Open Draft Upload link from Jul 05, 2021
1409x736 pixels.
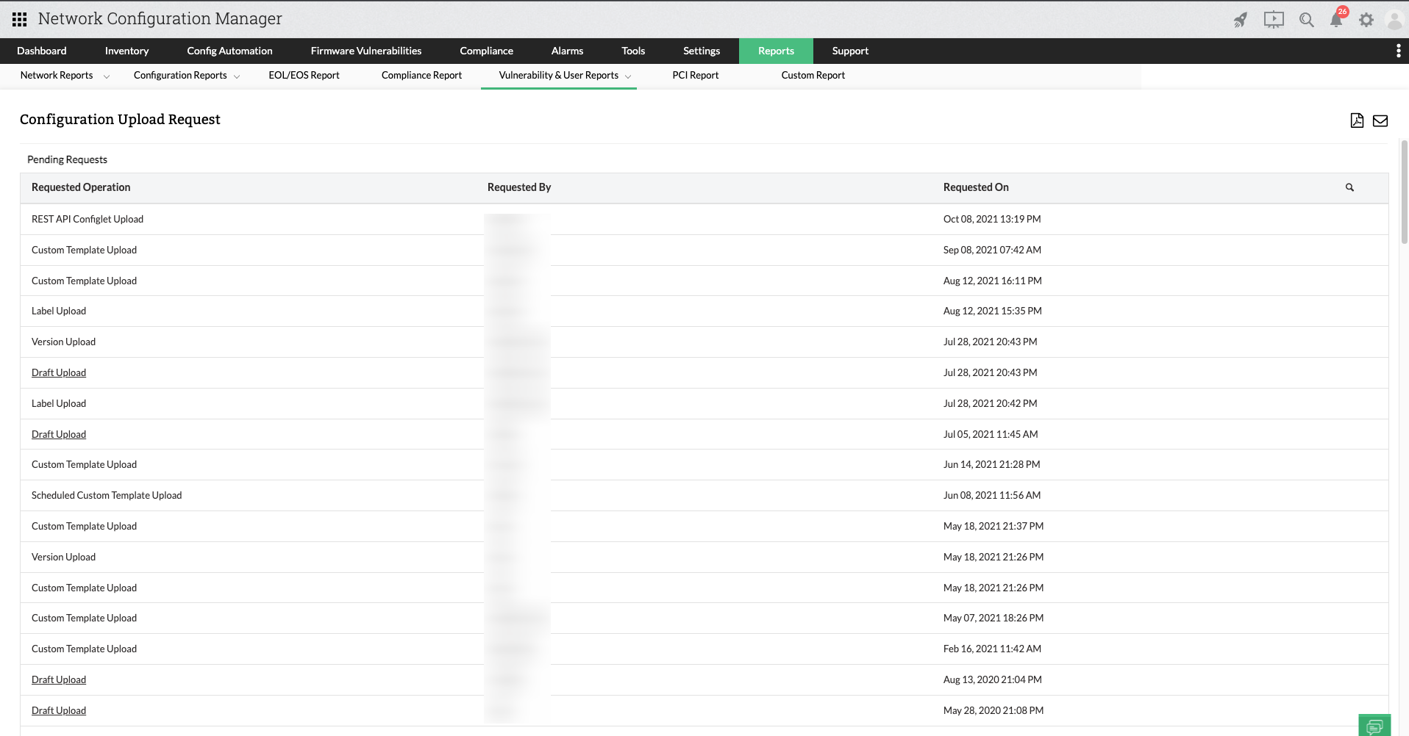(59, 434)
